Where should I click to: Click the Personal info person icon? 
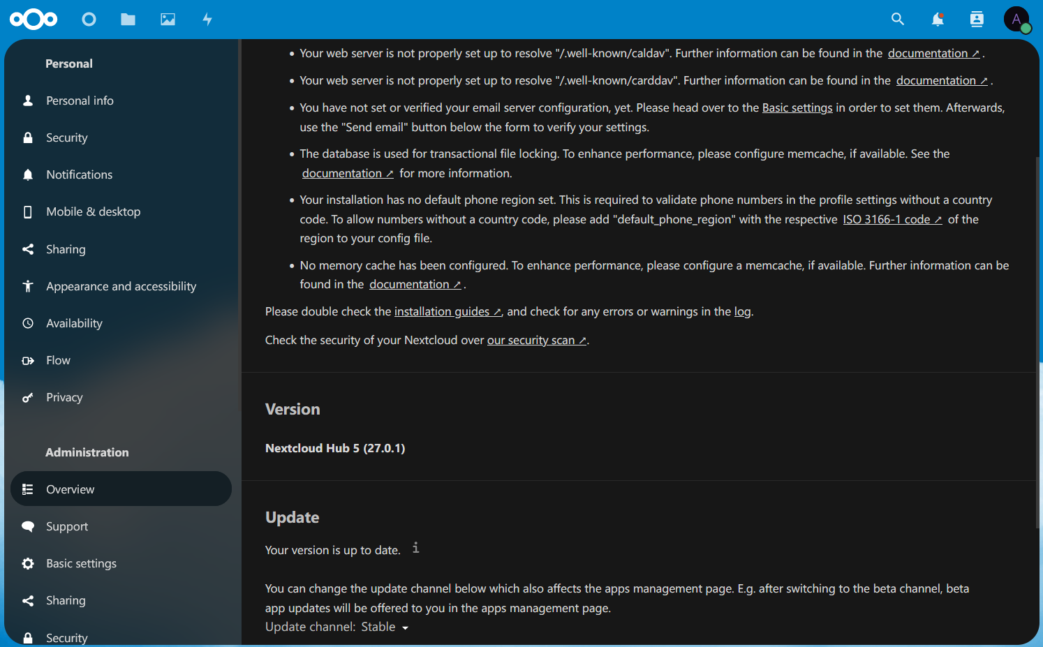pos(28,101)
